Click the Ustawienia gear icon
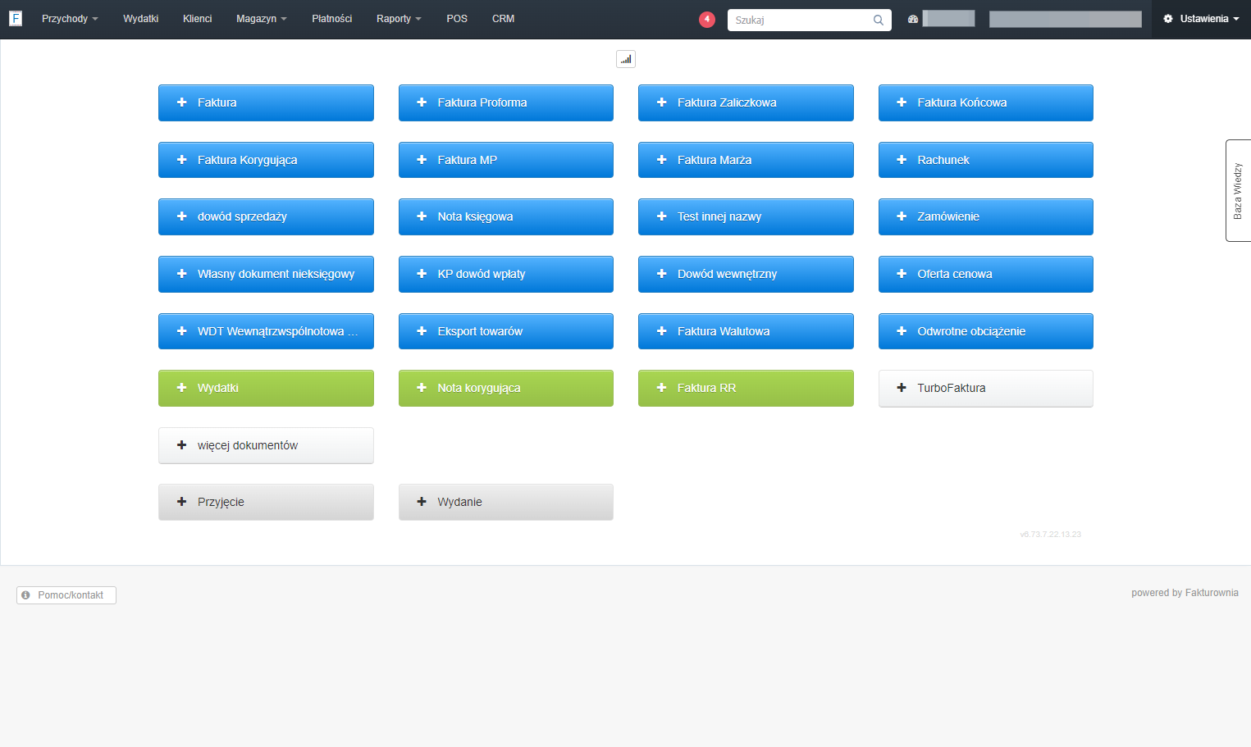The image size is (1251, 747). (1168, 19)
